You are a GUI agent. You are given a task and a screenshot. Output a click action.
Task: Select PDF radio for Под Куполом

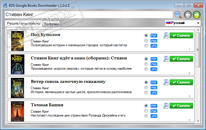tap(146, 35)
